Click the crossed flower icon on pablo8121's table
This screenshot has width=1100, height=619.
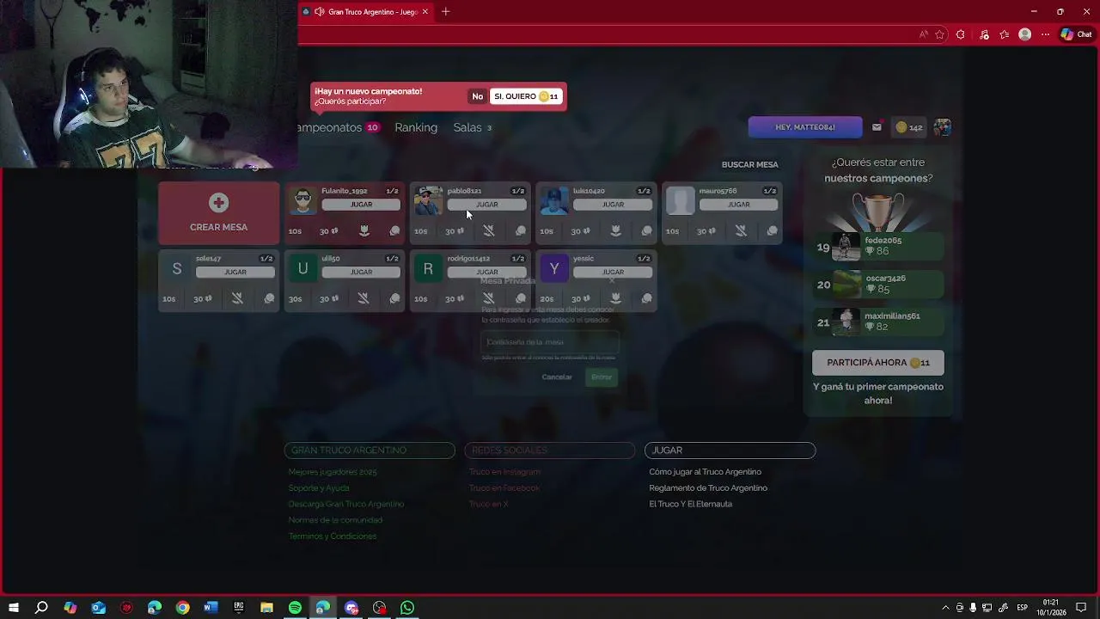coord(488,230)
